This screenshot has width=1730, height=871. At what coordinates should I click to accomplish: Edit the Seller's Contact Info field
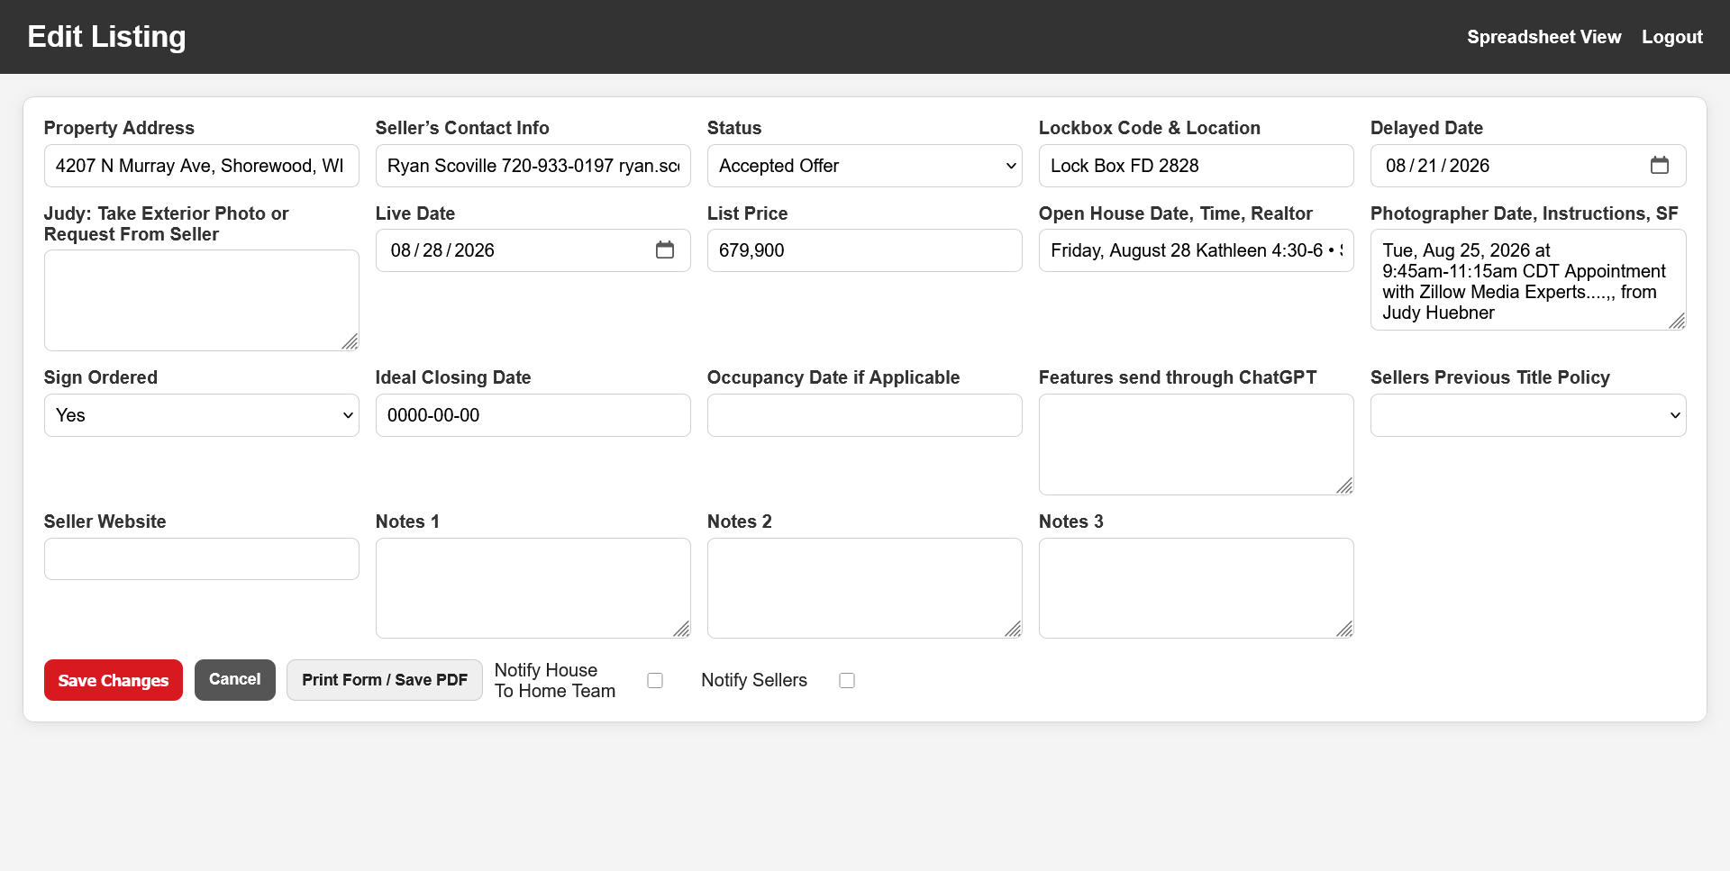pyautogui.click(x=533, y=166)
